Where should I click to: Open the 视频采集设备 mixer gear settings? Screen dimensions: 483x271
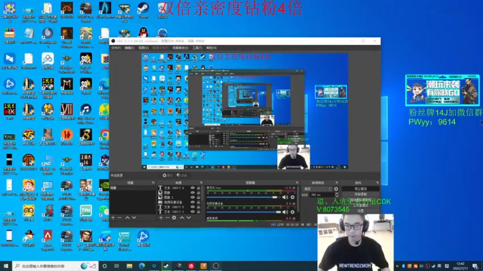292,212
